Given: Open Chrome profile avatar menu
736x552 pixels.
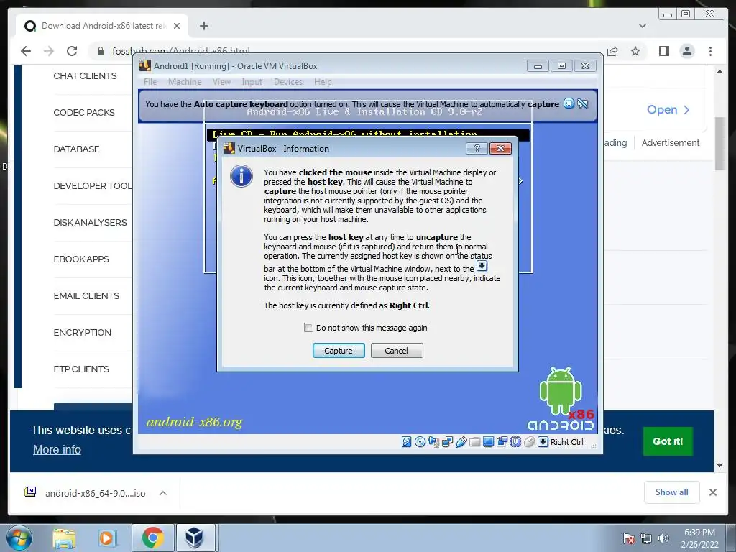Looking at the screenshot, I should (x=686, y=51).
